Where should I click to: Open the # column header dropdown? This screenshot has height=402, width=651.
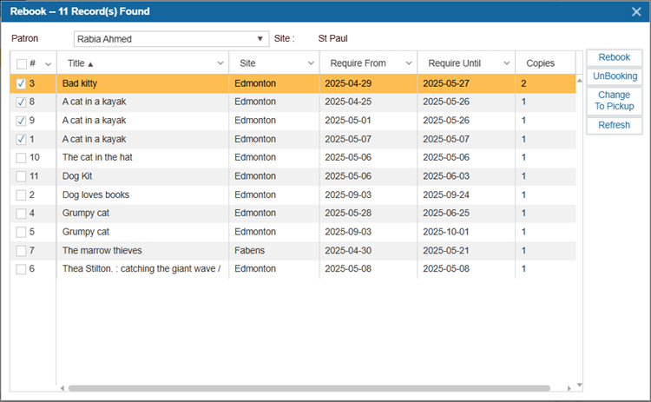[48, 63]
